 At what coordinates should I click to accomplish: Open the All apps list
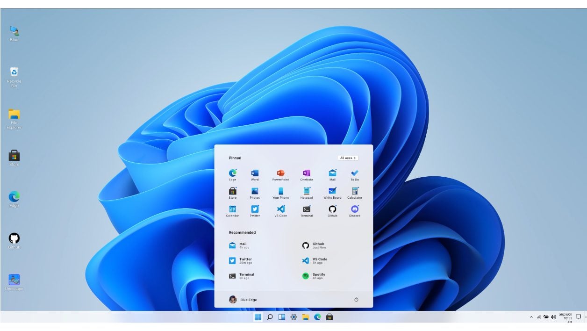[x=348, y=158]
